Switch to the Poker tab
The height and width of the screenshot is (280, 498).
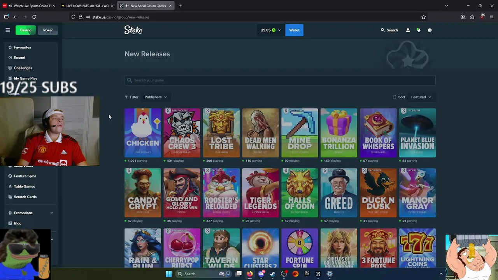point(48,30)
